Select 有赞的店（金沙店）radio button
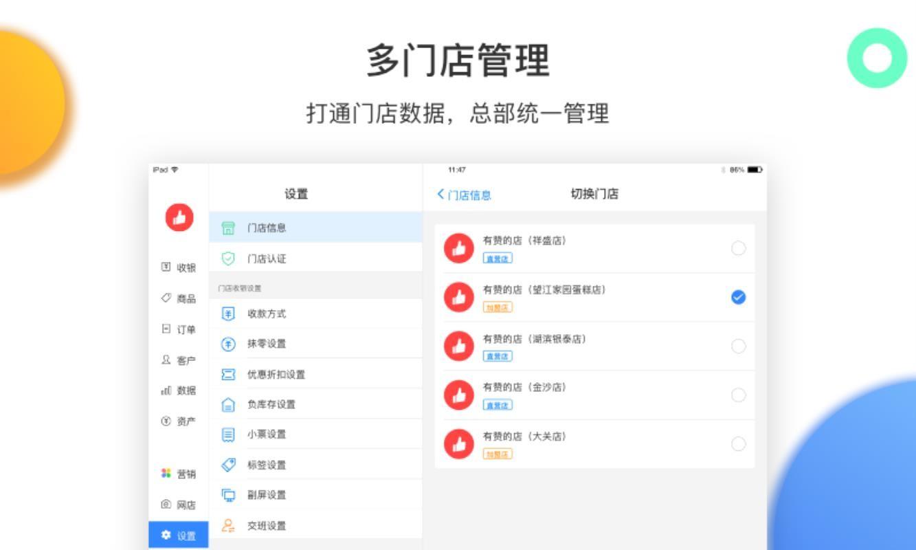Image resolution: width=916 pixels, height=550 pixels. pos(737,395)
